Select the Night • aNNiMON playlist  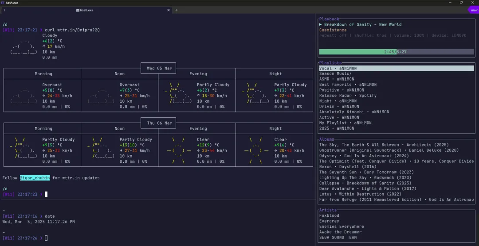coord(338,101)
